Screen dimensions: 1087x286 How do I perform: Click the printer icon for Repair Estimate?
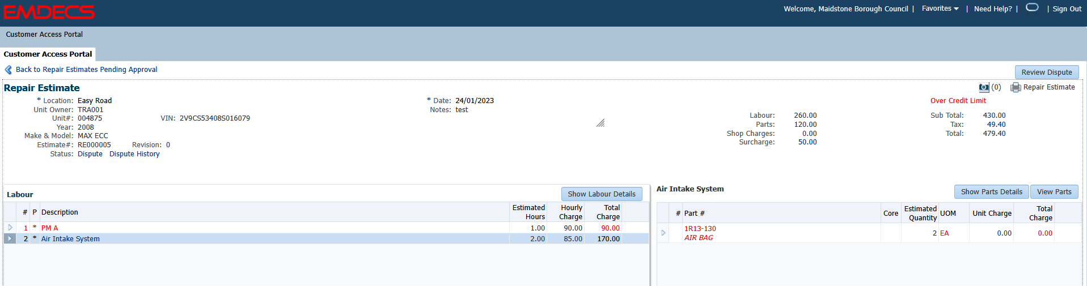click(1016, 87)
